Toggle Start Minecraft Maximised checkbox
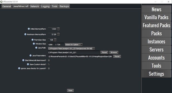Screen dimensions: 172x93 pyautogui.click(x=49, y=60)
